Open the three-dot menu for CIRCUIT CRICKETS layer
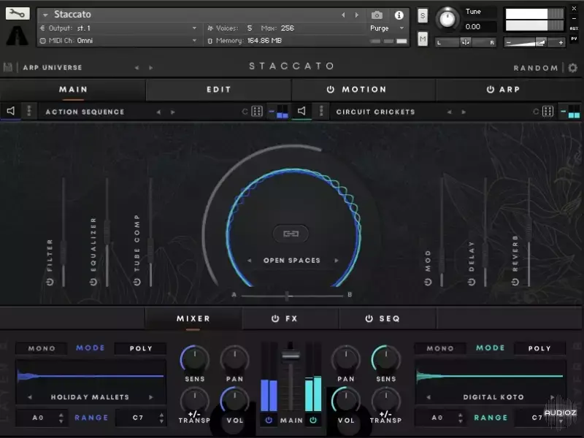The image size is (584, 438). coord(321,111)
